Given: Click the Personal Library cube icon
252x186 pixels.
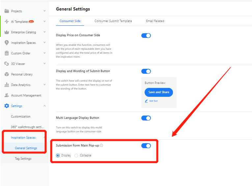Looking at the screenshot, I should click(7, 74).
